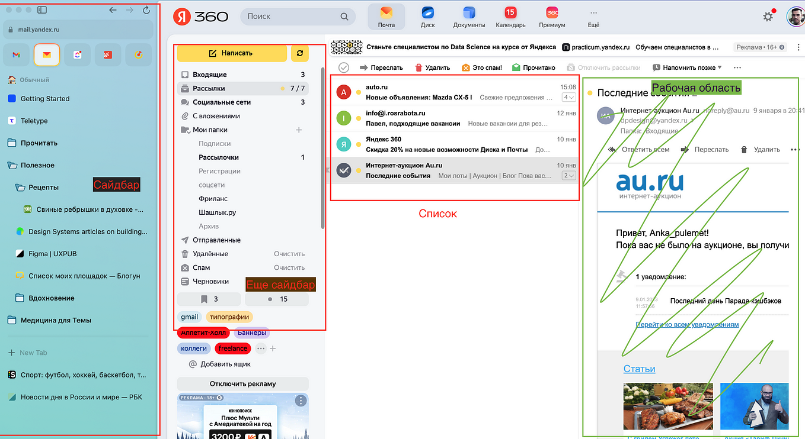Screen dimensions: 805x439
Task: Click Очистить next to Спам
Action: point(289,267)
